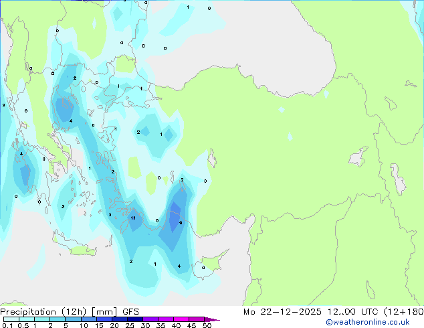The height and width of the screenshot is (328, 424).
Task: Click the 'Precipitation (12h) [mm] GFS' title
Action: coord(70,312)
